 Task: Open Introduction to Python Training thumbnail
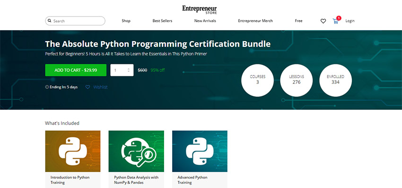(73, 151)
